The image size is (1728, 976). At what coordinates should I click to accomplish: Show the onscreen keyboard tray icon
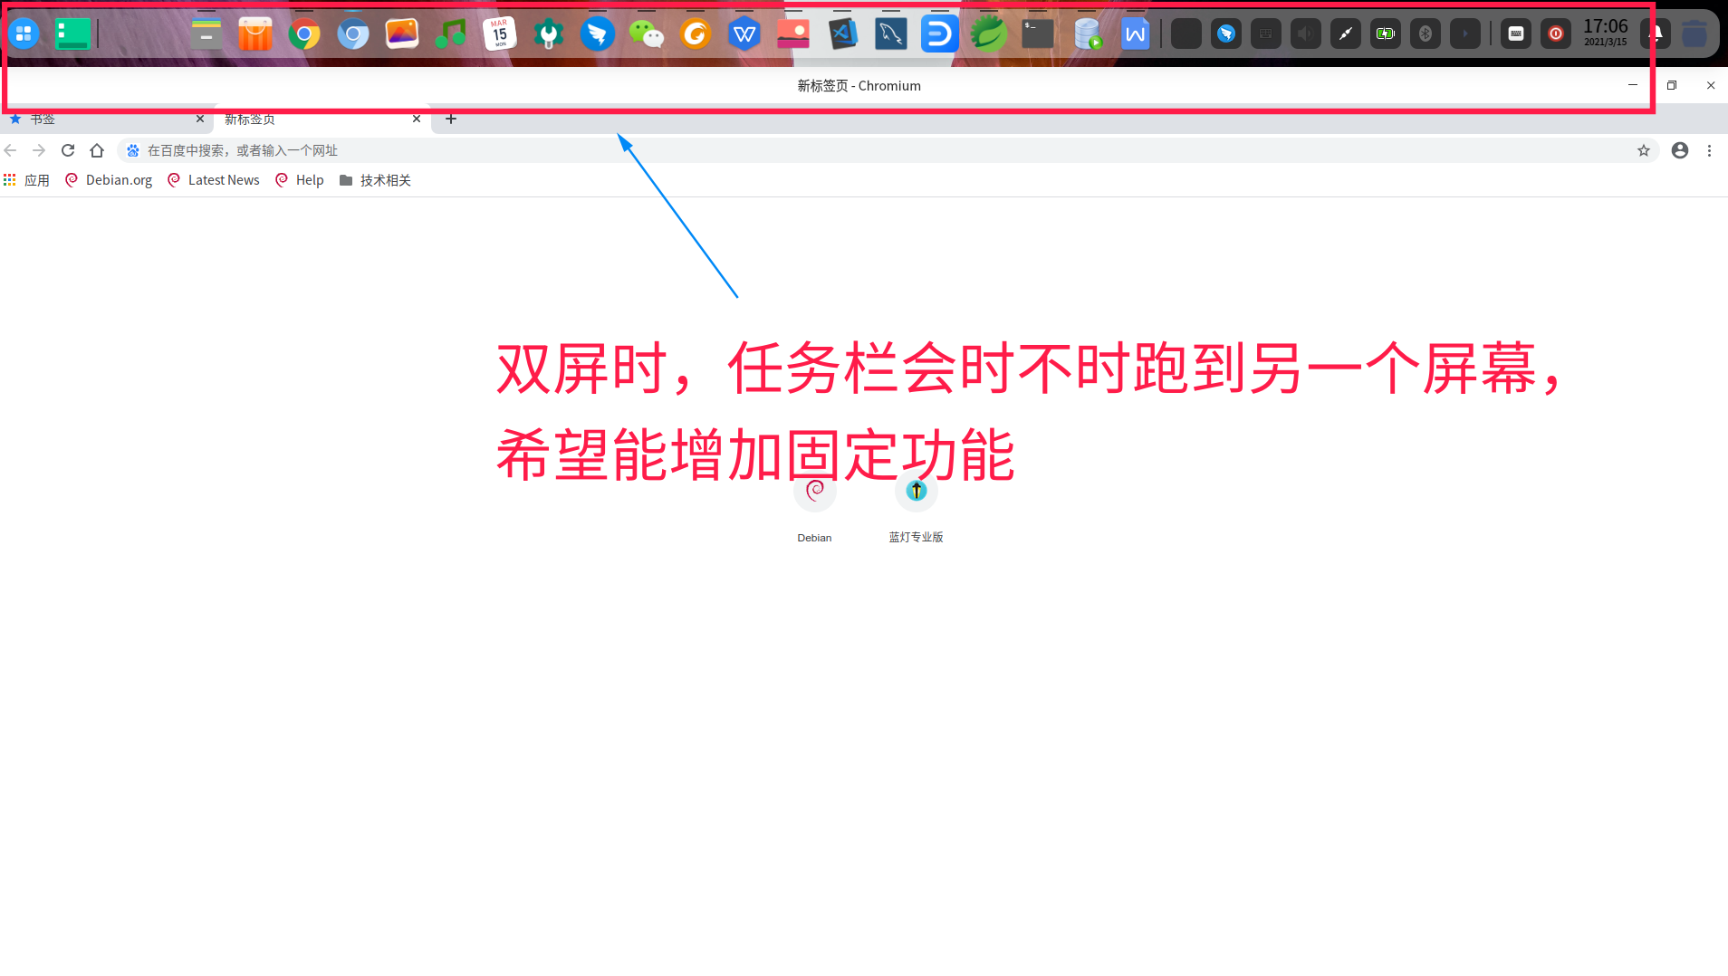(x=1516, y=34)
